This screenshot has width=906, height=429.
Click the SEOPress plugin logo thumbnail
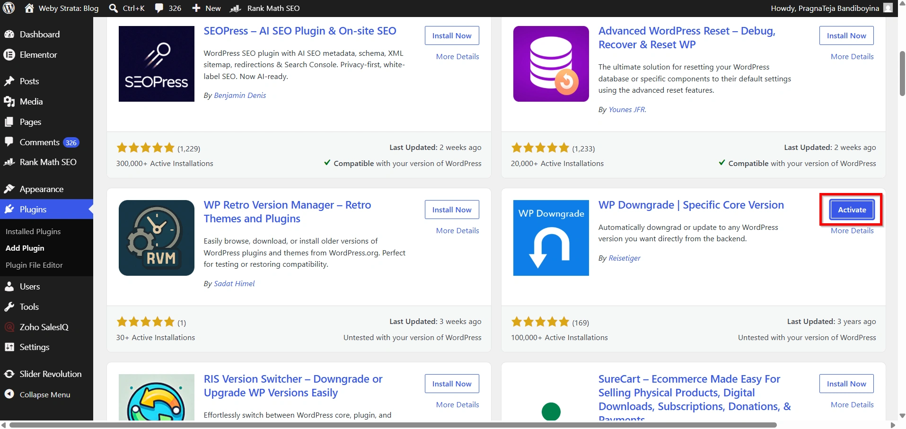click(157, 64)
